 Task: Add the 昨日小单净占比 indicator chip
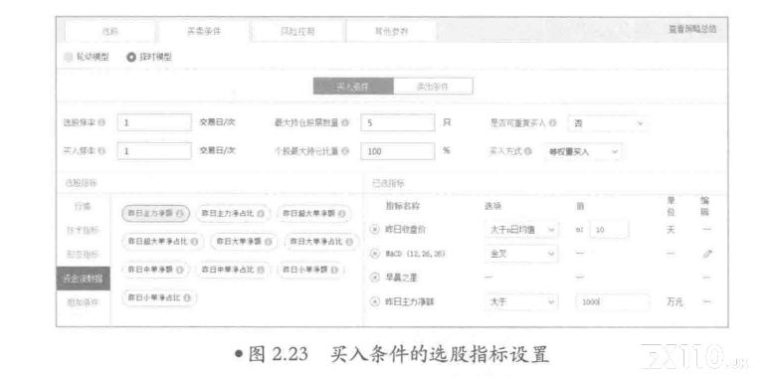coord(159,298)
